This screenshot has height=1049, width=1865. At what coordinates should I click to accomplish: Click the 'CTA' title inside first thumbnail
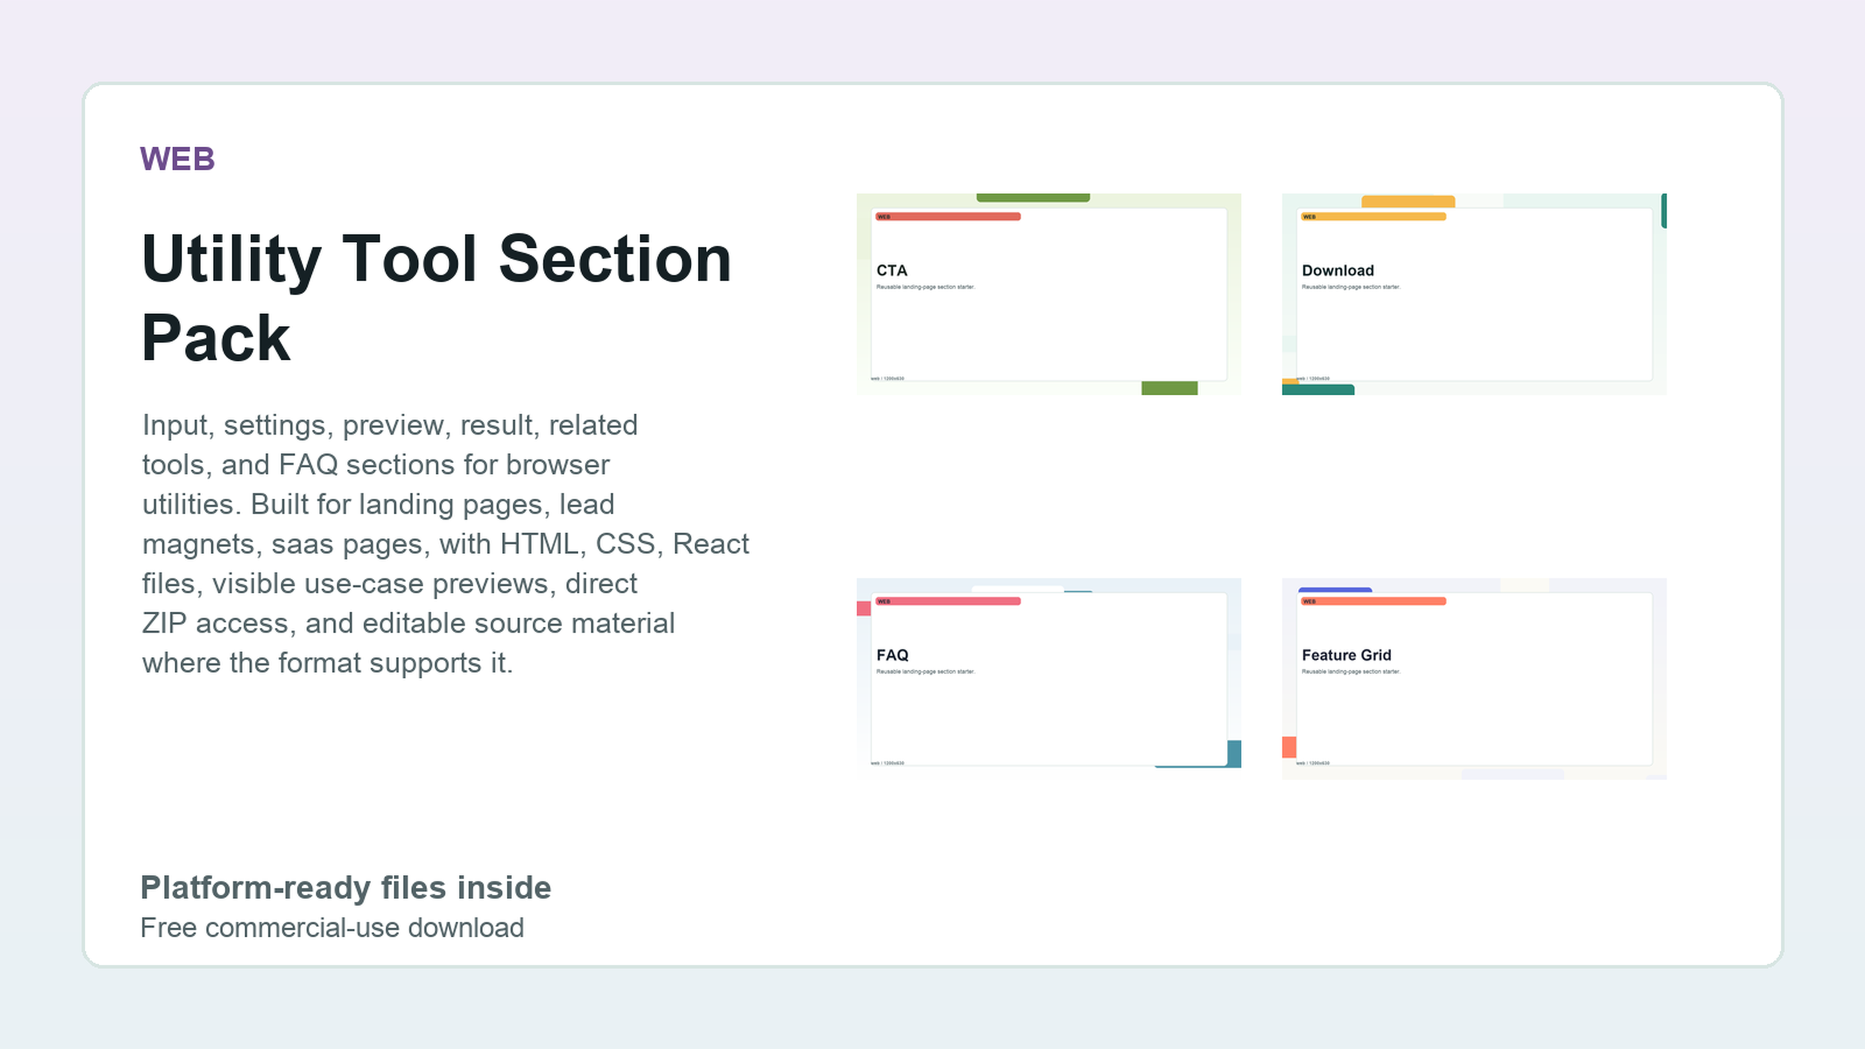(x=891, y=270)
